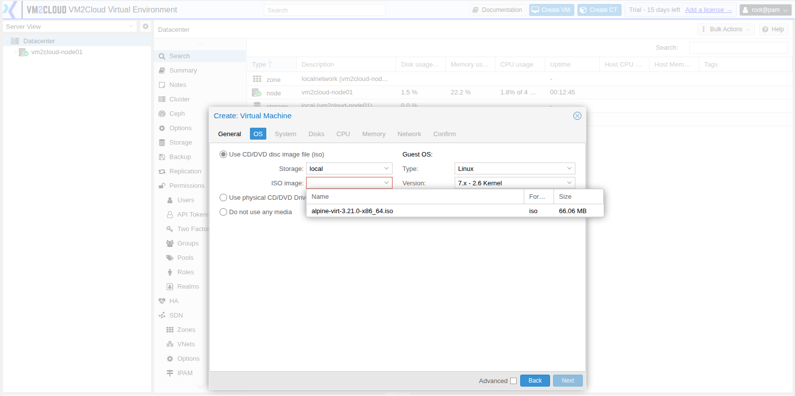Switch to the General tab
Viewport: 795px width, 396px height.
tap(230, 134)
